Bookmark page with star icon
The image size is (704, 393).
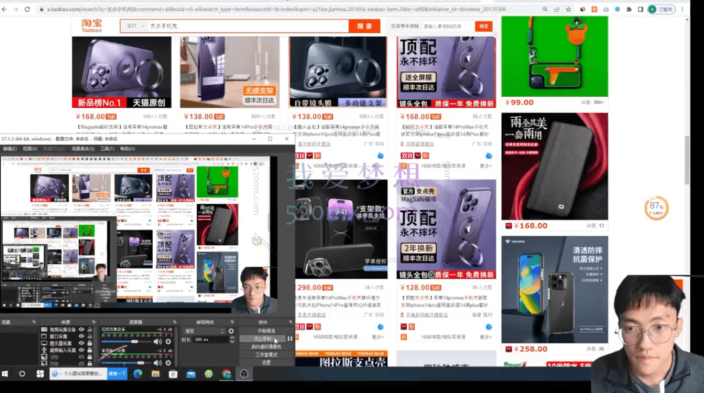[x=568, y=9]
